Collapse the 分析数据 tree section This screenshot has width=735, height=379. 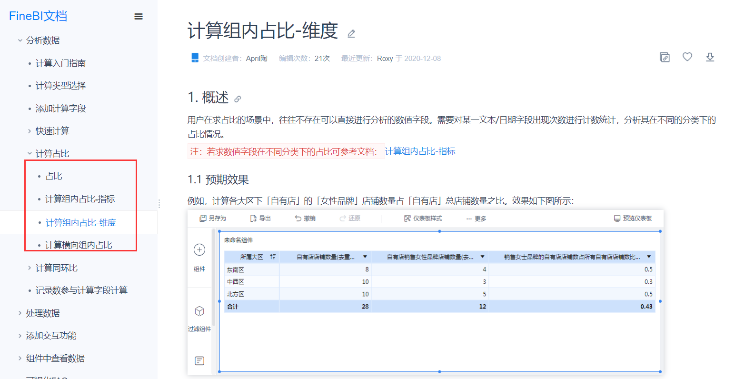20,40
